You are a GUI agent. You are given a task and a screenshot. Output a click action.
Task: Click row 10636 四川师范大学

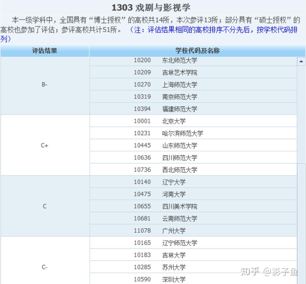(x=193, y=157)
